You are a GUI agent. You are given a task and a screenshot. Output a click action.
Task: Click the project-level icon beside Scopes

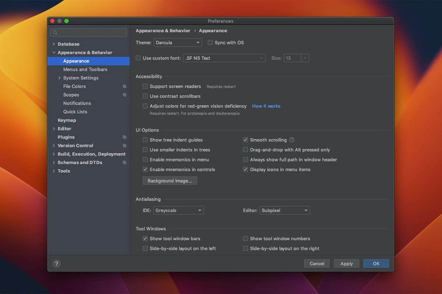pyautogui.click(x=124, y=95)
